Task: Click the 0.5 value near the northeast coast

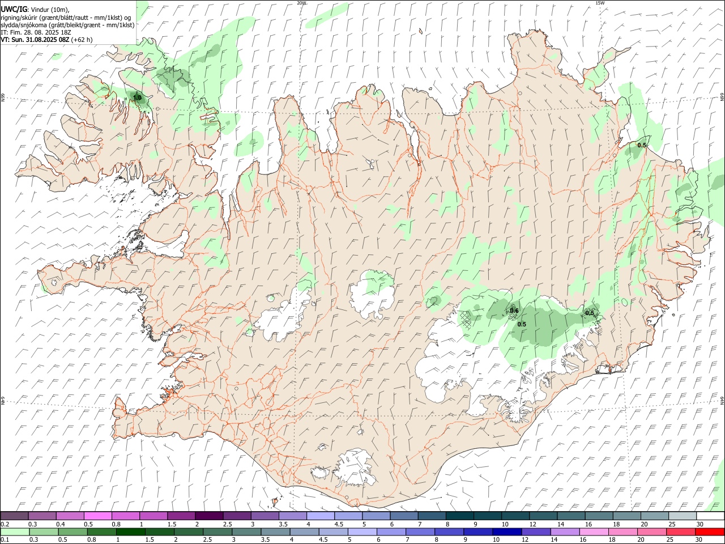Action: point(642,146)
